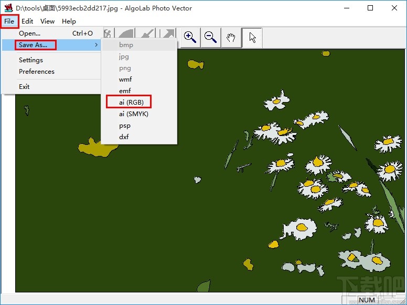Viewport: 407px width, 305px height.
Task: Activate the hand pan tool
Action: [x=231, y=38]
